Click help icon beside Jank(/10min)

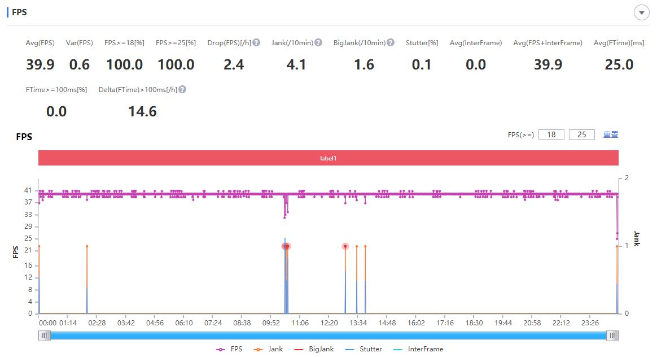[x=318, y=43]
